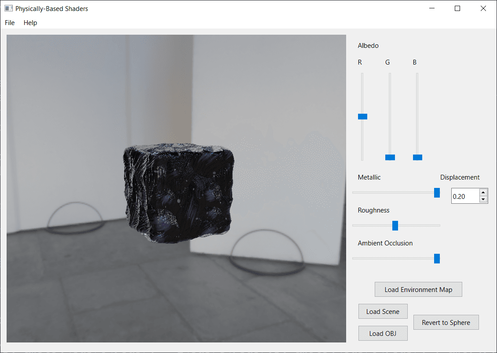This screenshot has width=497, height=353.
Task: Click the Load Scene button
Action: pos(383,312)
